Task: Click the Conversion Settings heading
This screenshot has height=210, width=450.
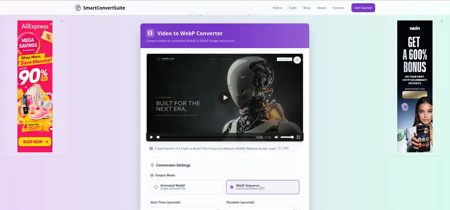Action: coord(173,165)
